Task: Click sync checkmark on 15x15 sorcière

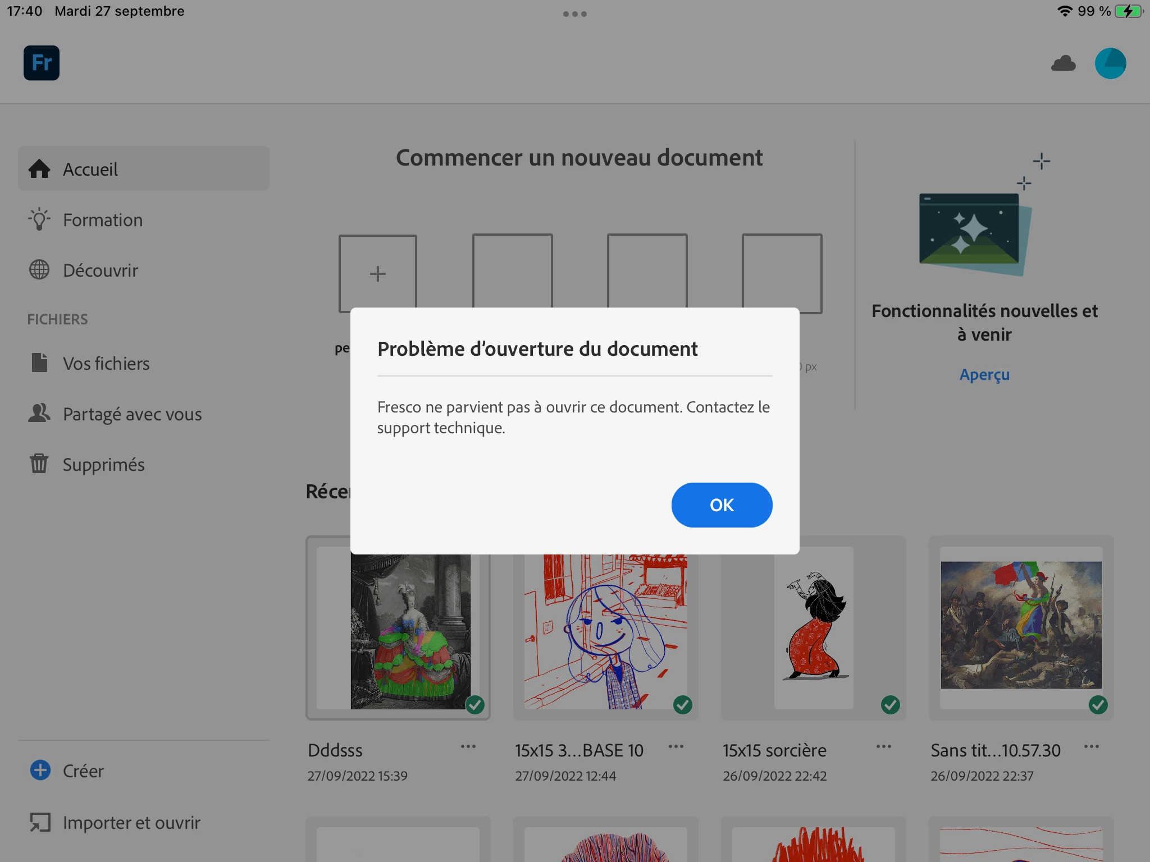Action: pyautogui.click(x=891, y=705)
